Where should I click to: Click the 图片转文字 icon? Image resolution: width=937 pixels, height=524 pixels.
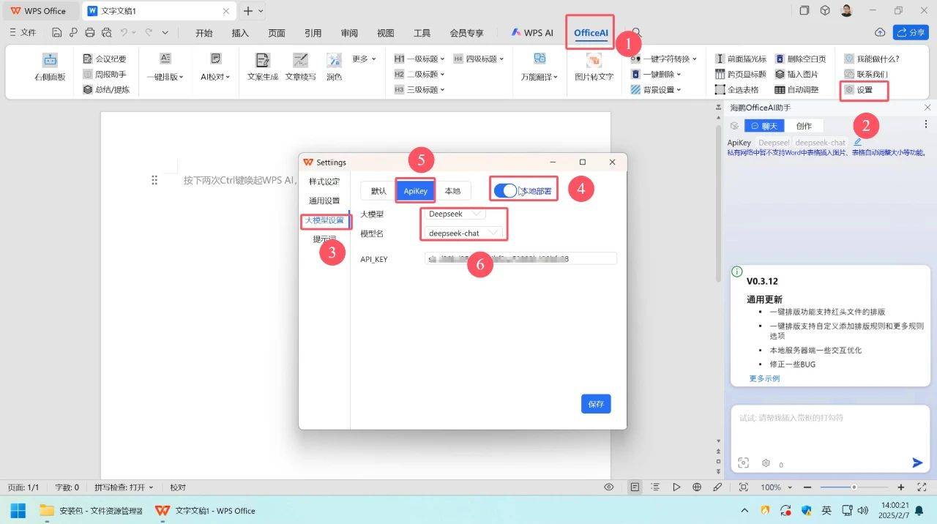pyautogui.click(x=594, y=61)
